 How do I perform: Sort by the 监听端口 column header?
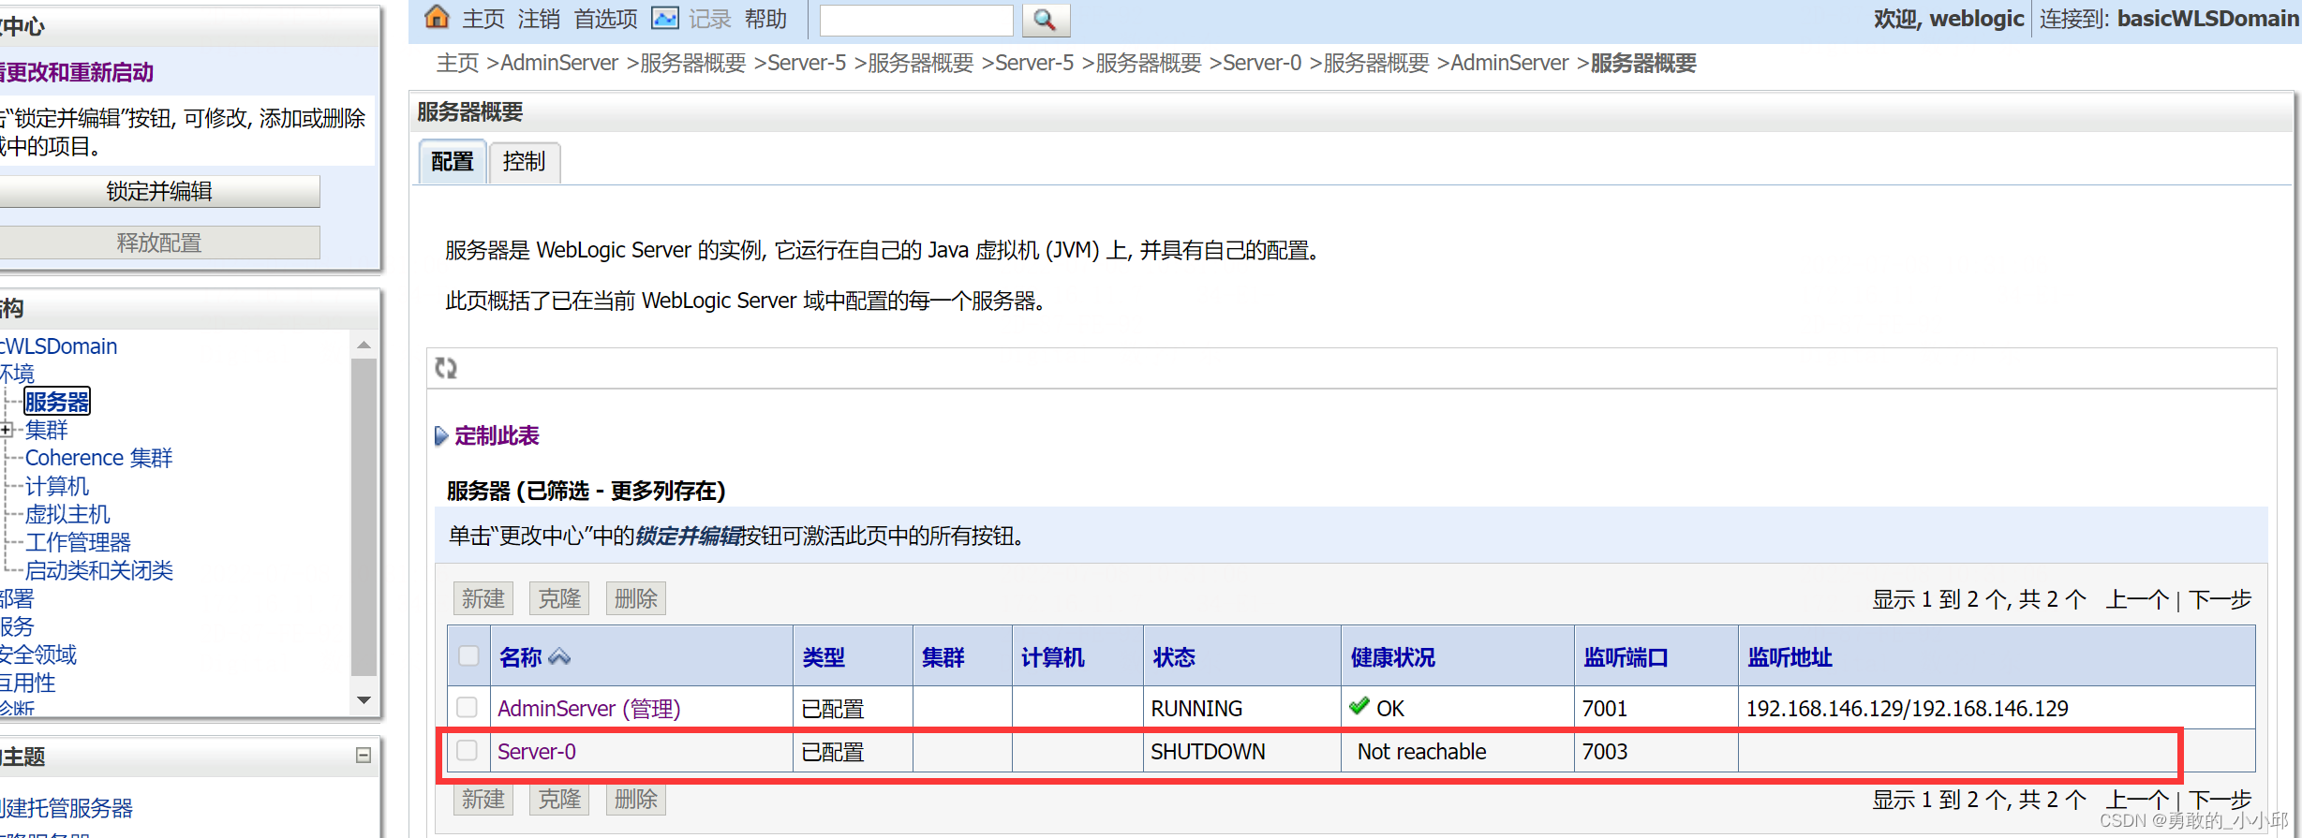pos(1626,657)
